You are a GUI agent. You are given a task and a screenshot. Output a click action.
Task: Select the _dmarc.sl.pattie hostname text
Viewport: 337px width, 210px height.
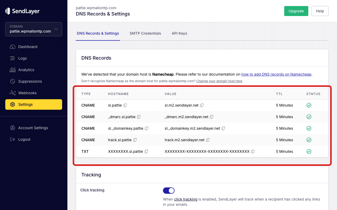tap(122, 117)
